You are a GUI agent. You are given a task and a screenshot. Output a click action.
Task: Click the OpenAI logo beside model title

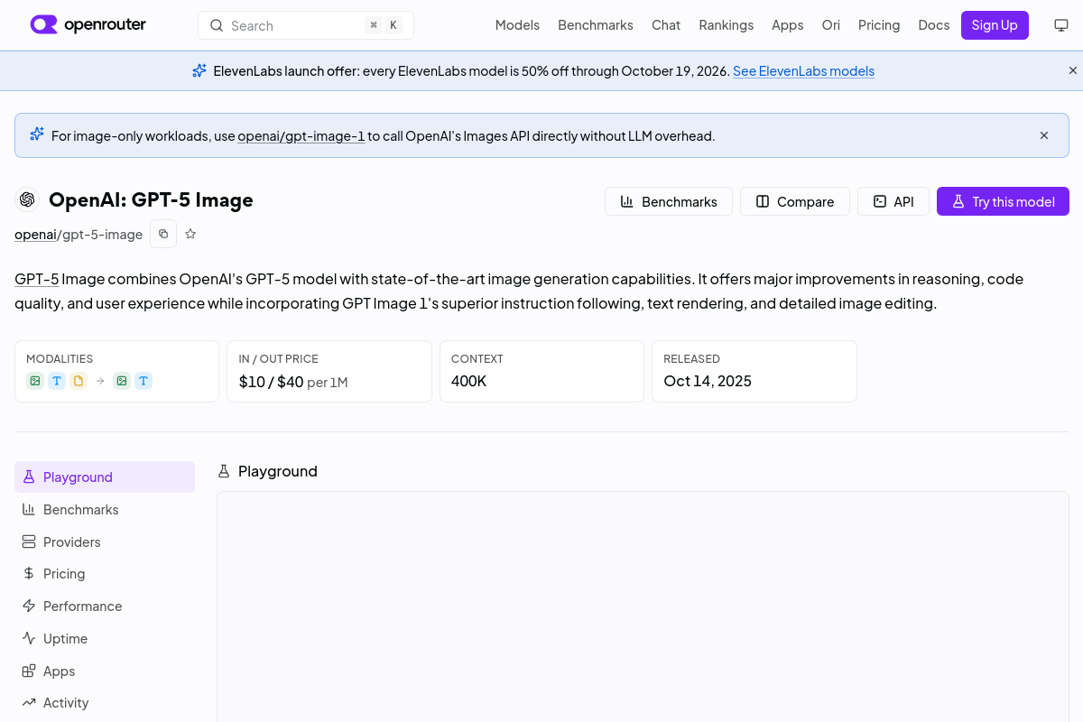(27, 199)
